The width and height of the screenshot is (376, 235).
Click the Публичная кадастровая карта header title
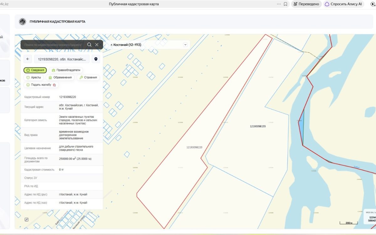(x=57, y=22)
